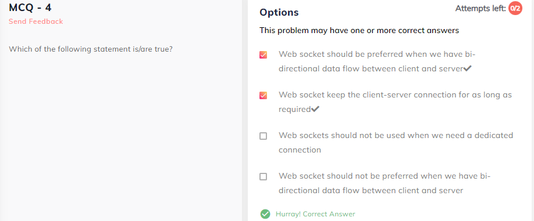Click the 'Options' heading
The height and width of the screenshot is (221, 534).
point(279,13)
